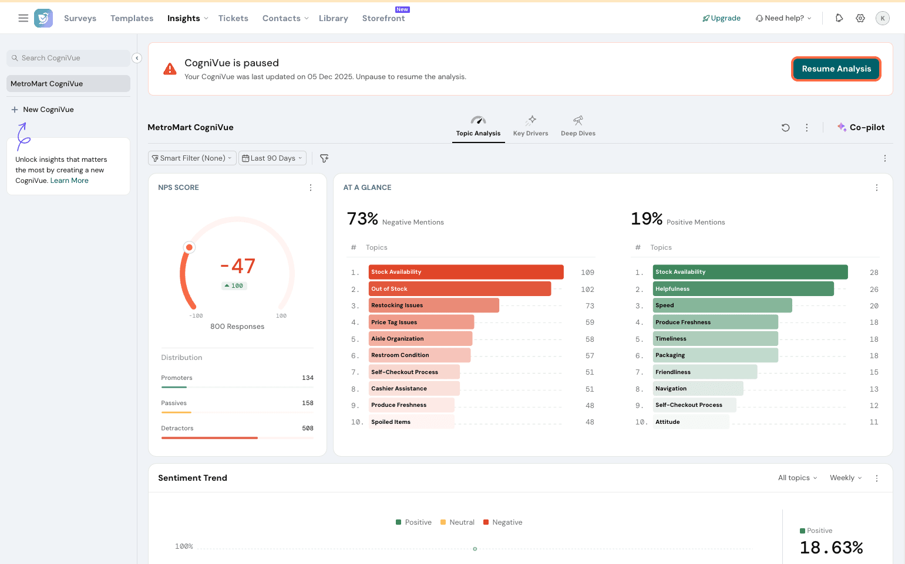The width and height of the screenshot is (905, 564).
Task: Switch to the Deep Dives tab
Action: coord(578,126)
